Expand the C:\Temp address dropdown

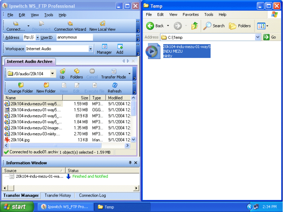tap(258, 37)
